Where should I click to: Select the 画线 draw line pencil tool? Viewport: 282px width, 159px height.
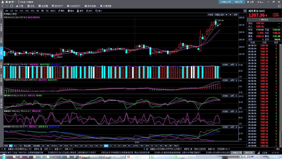pos(61,11)
